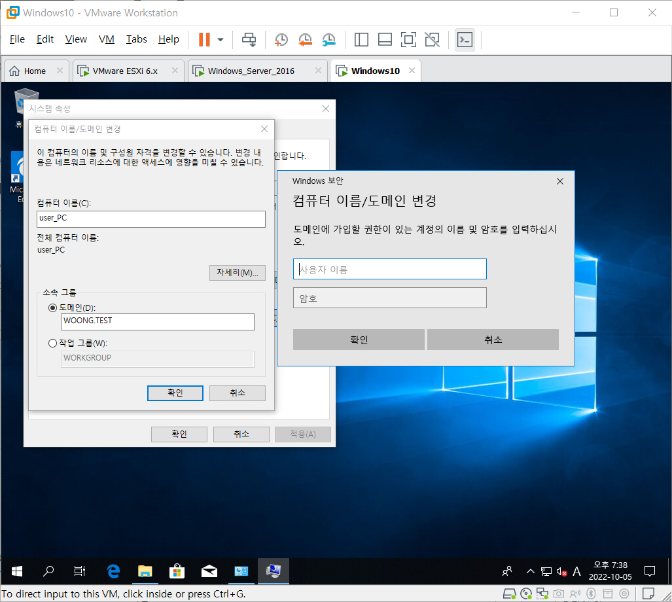Confirm credentials with 확인 in Windows 보안
Viewport: 672px width, 602px height.
pos(359,340)
